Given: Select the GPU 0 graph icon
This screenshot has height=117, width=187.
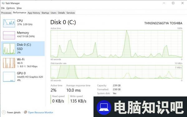Looking at the screenshot, I should point(9,77).
